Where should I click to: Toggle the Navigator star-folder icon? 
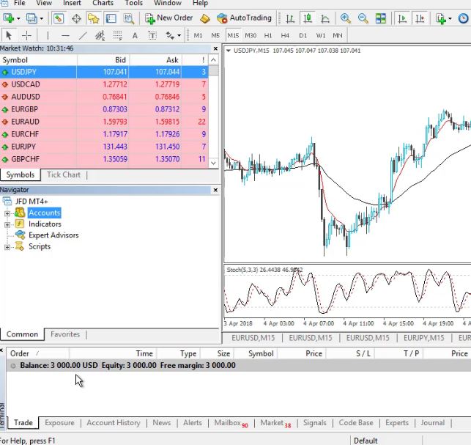click(x=94, y=18)
